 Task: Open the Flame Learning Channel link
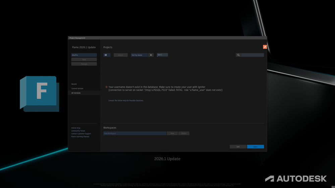tap(80, 136)
